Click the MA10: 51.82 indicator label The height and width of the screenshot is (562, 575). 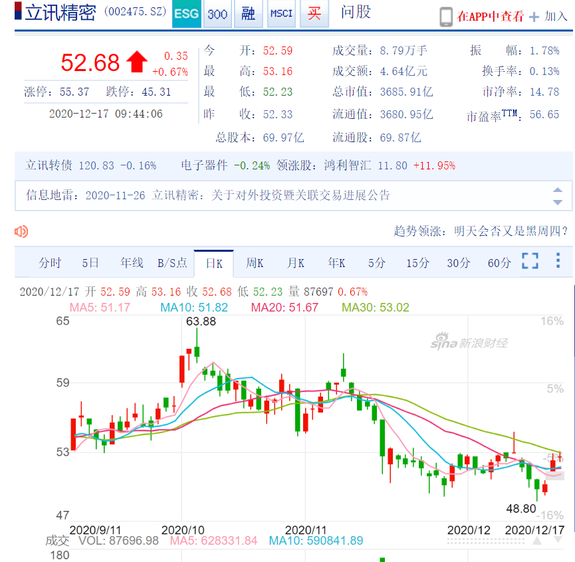[x=194, y=308]
